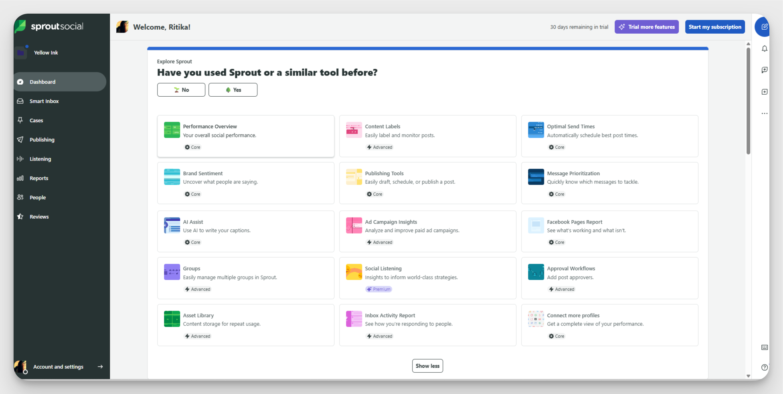Click the scrollbar down arrow

point(748,376)
